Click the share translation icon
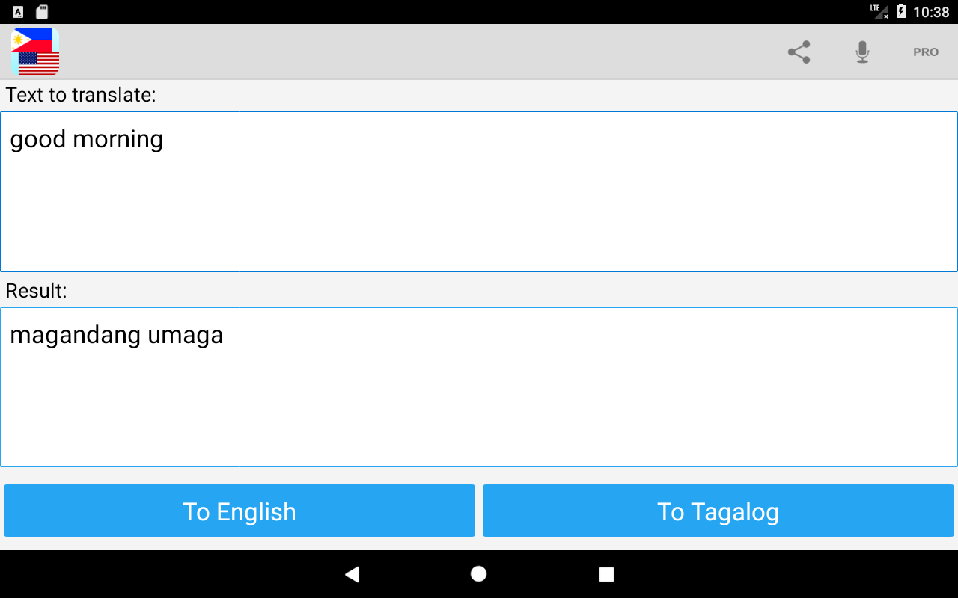 click(798, 52)
